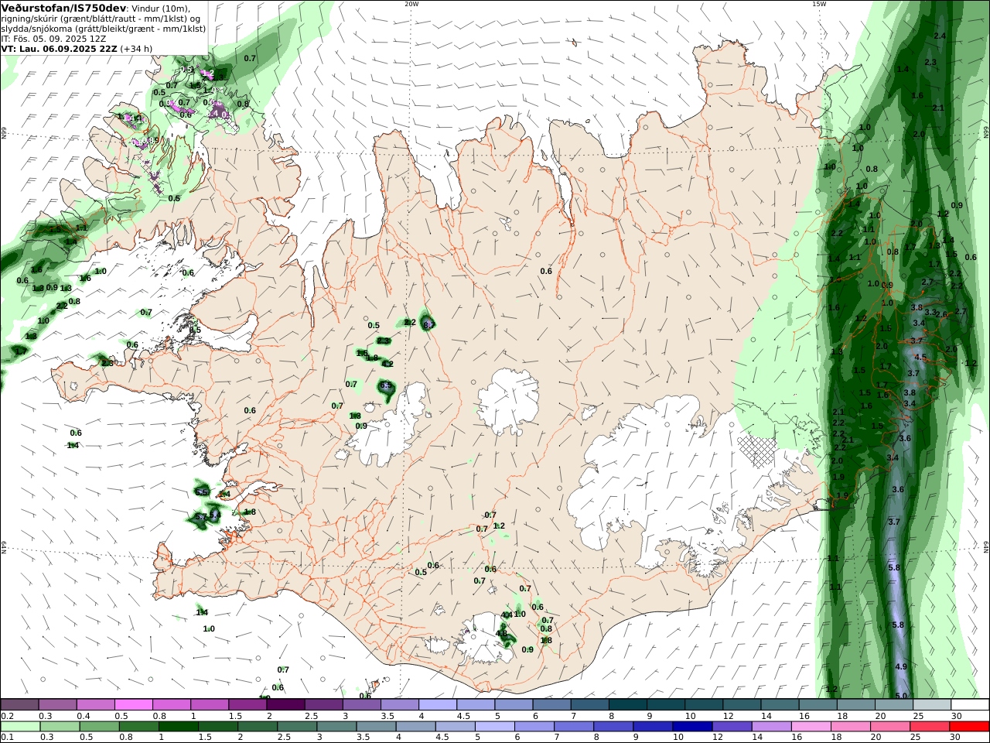This screenshot has width=990, height=743.
Task: Select the '4.5' precipitation value in the east
Action: 920,358
